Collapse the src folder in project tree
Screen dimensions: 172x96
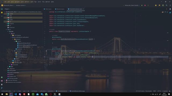coord(6,29)
